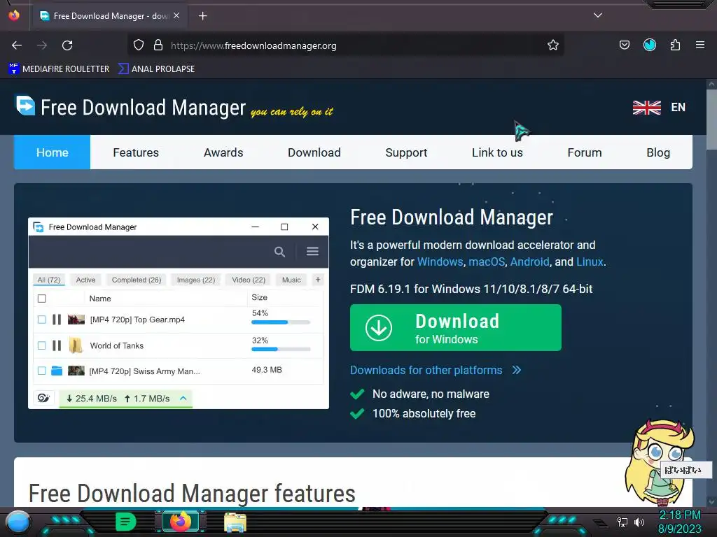Screen dimensions: 717x537
Task: Click the plus add-tag button in preview
Action: click(x=318, y=280)
